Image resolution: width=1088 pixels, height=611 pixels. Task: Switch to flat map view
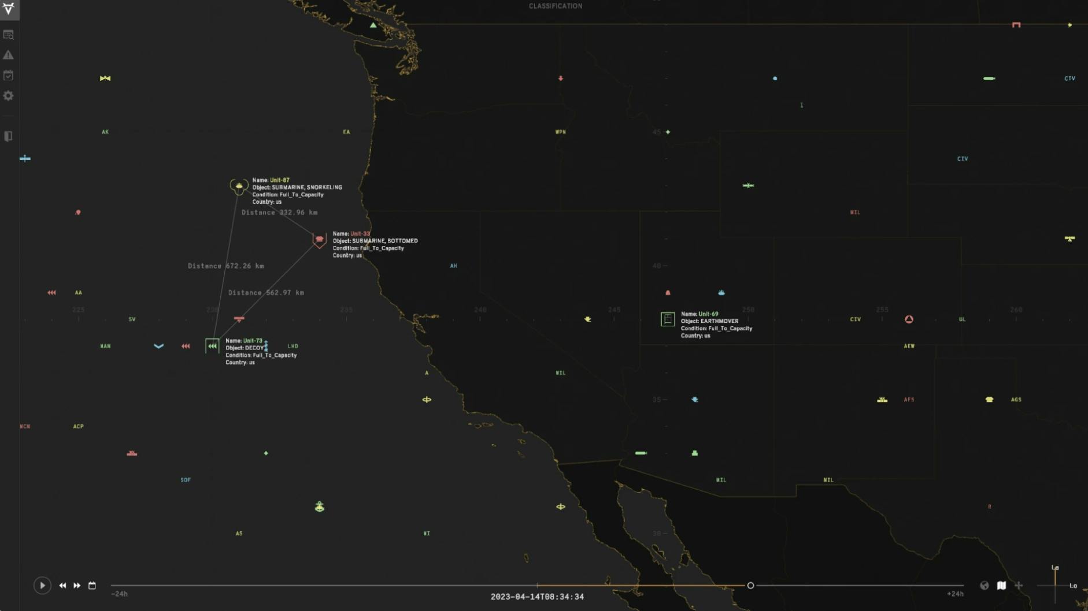coord(1001,586)
